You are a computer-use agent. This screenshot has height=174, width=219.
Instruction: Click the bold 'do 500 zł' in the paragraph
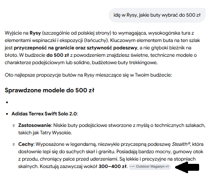click(58, 55)
